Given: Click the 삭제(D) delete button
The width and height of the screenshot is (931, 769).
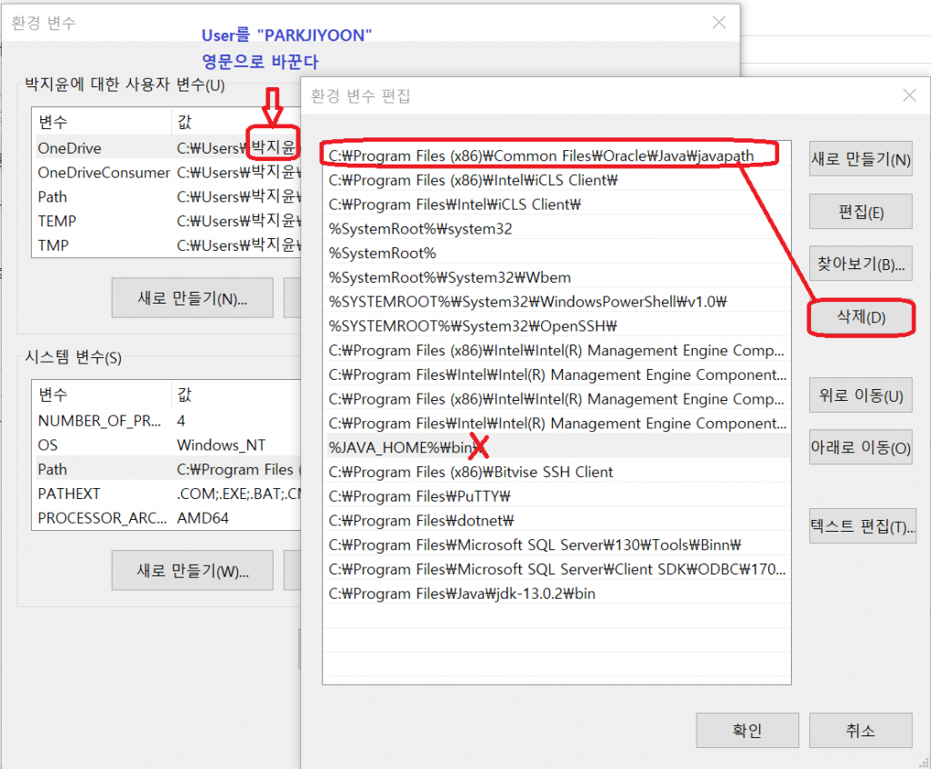Looking at the screenshot, I should tap(860, 317).
